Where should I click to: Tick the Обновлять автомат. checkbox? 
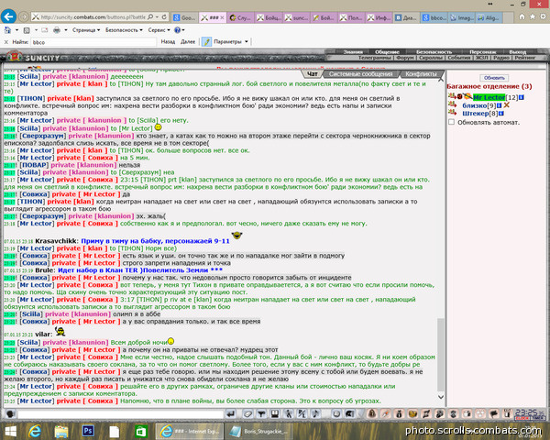(x=451, y=122)
